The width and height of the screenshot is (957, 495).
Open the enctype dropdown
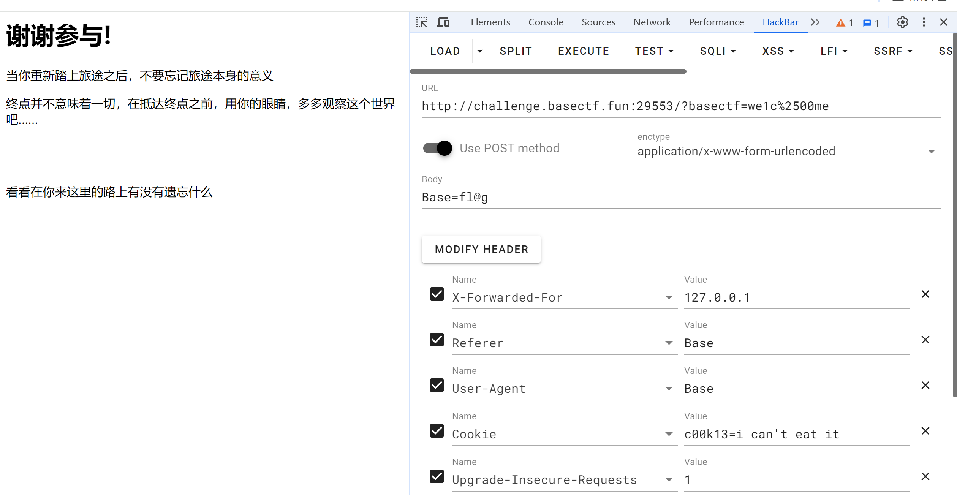pos(789,151)
